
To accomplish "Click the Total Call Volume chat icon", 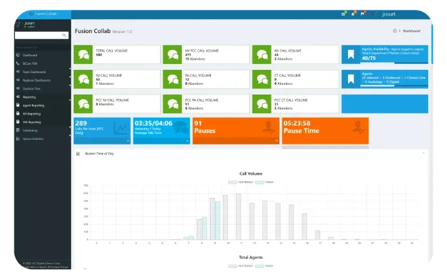I will 83,54.
